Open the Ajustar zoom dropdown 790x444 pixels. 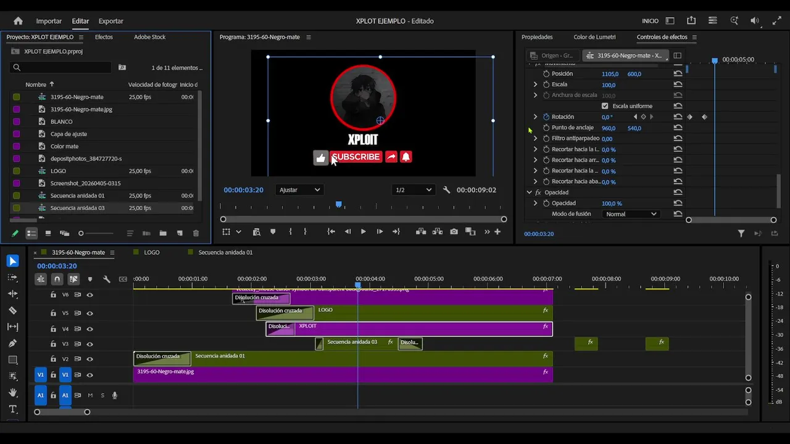click(x=299, y=190)
